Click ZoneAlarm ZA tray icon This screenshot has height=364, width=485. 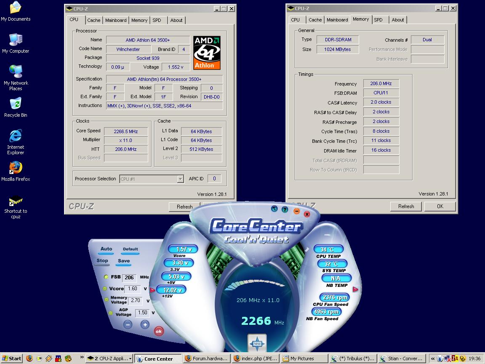pyautogui.click(x=455, y=359)
